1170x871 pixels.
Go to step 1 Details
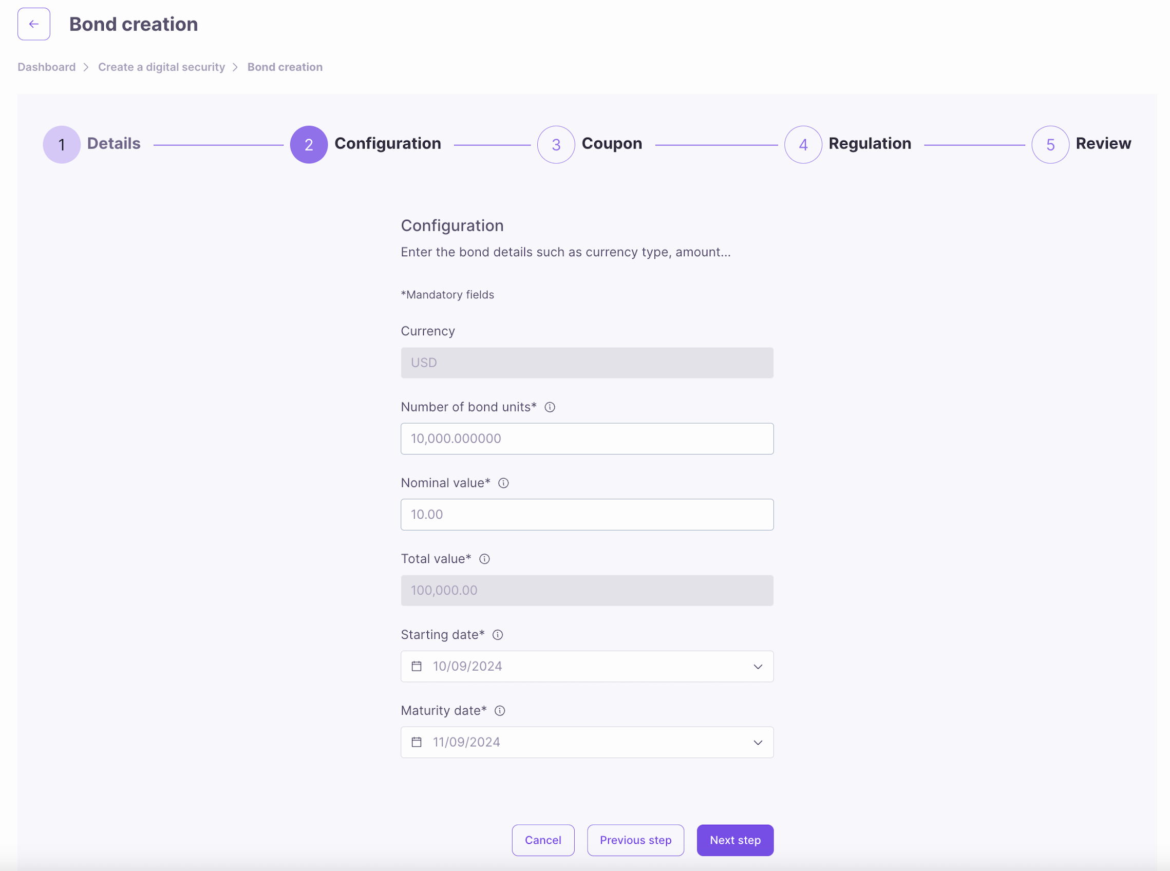point(62,144)
